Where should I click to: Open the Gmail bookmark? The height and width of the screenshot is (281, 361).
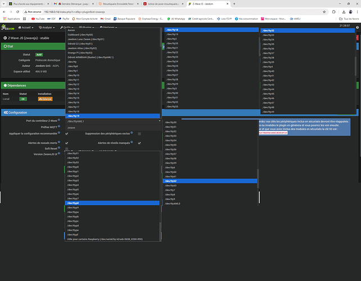[106, 19]
